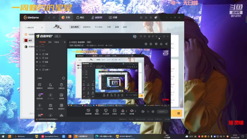Select the 活动中心 tab in WeGame
The height and width of the screenshot is (139, 247).
pyautogui.click(x=87, y=27)
